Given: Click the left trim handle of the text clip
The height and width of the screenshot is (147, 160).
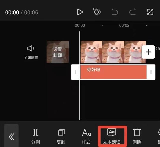Looking at the screenshot, I should (x=75, y=72).
